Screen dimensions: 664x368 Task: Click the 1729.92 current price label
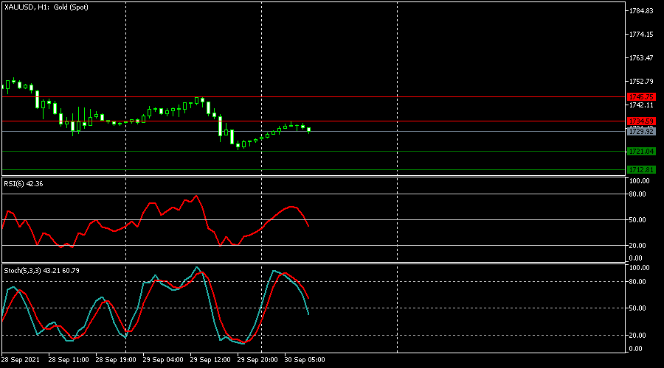[641, 132]
